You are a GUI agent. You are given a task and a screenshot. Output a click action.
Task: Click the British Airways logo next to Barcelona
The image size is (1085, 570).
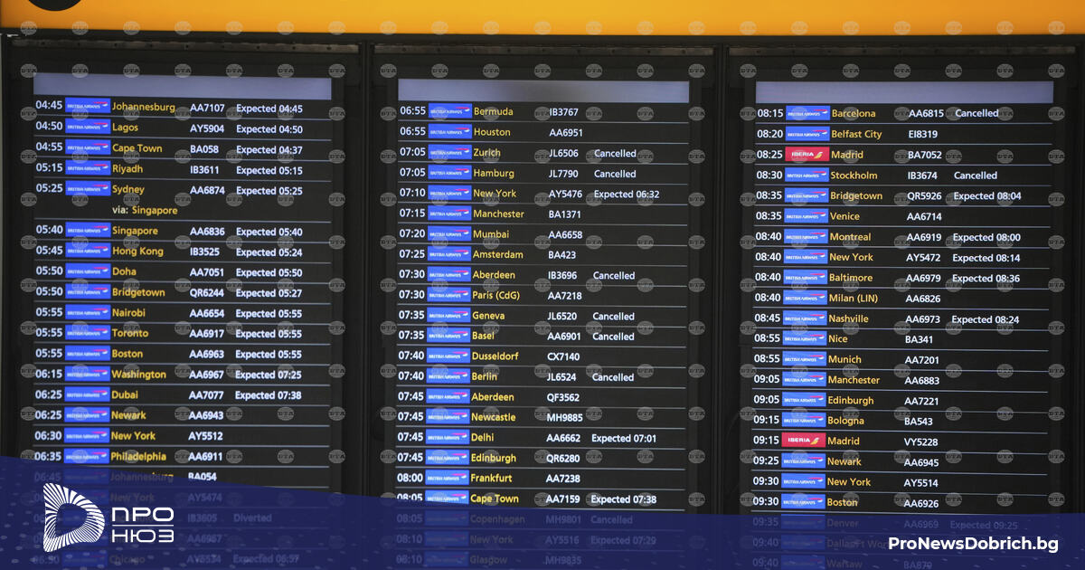[x=807, y=113]
